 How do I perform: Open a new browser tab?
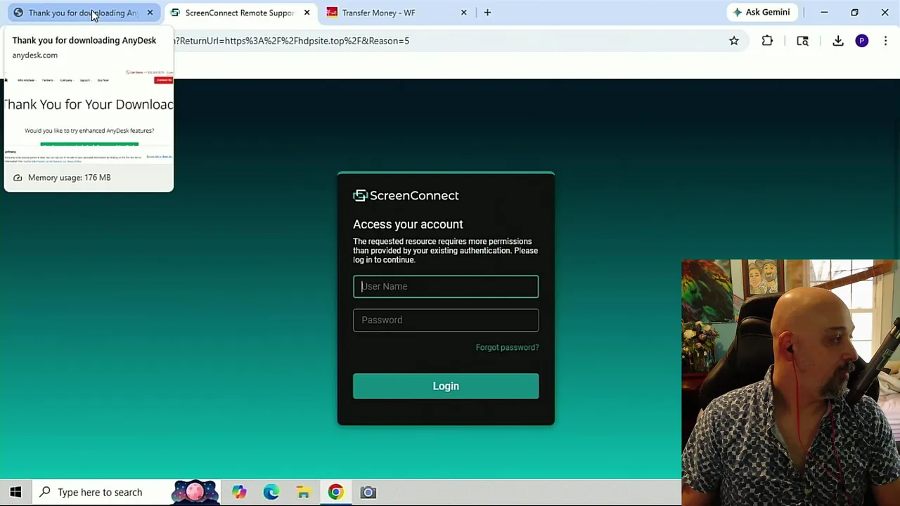click(x=487, y=13)
